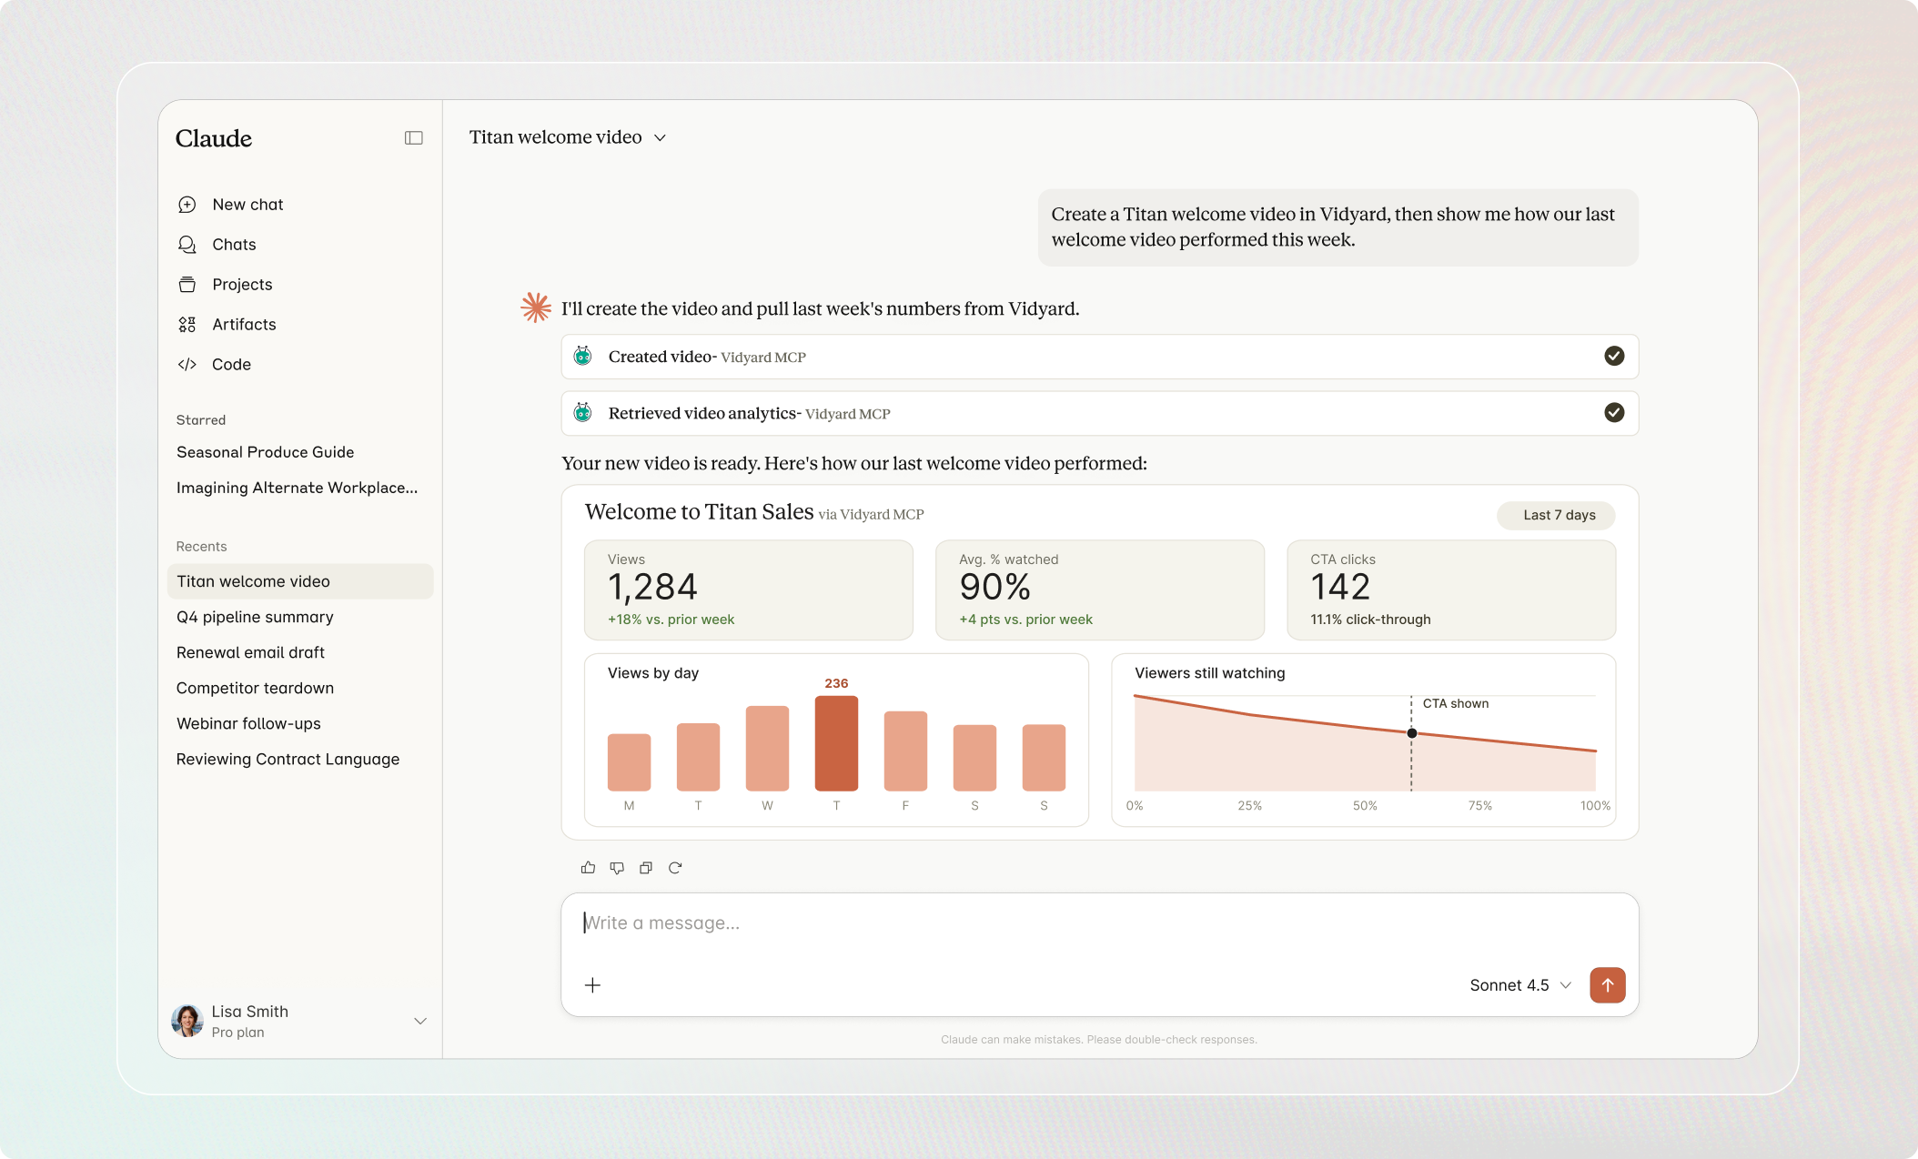Click the Artifacts shapes icon
Viewport: 1918px width, 1159px height.
pyautogui.click(x=187, y=325)
